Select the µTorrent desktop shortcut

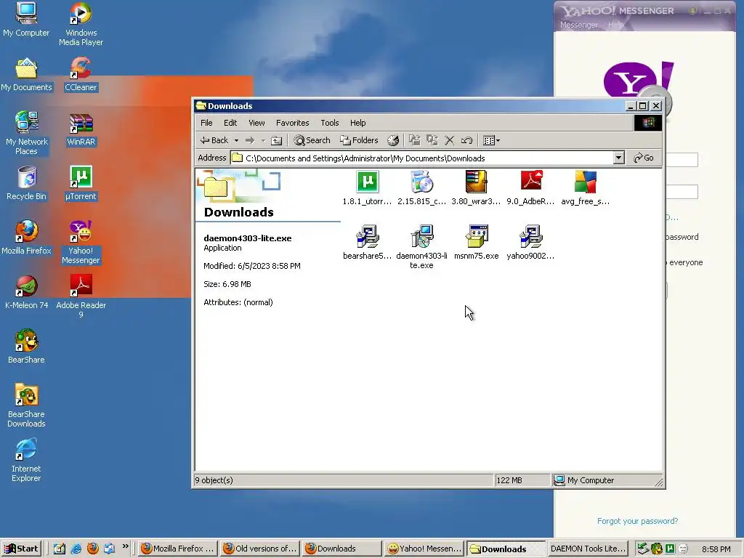click(x=81, y=184)
